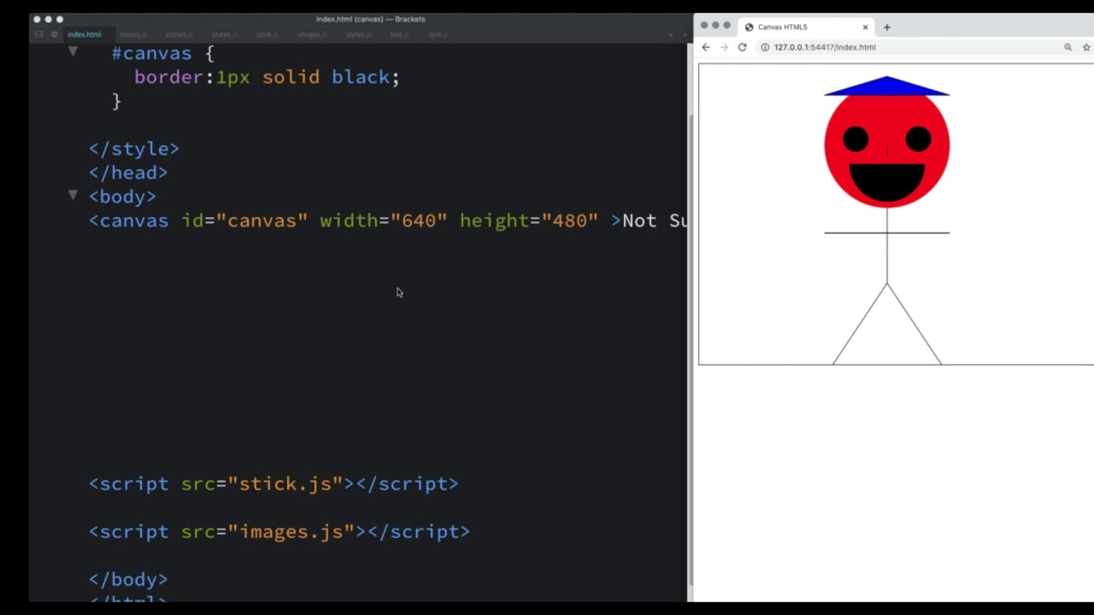Click the id="canvas" attribute in code
Image resolution: width=1094 pixels, height=615 pixels.
click(x=244, y=220)
